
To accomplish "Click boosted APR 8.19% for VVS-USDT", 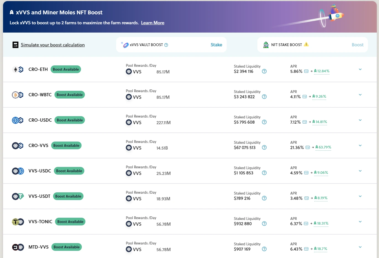I will 321,198.
